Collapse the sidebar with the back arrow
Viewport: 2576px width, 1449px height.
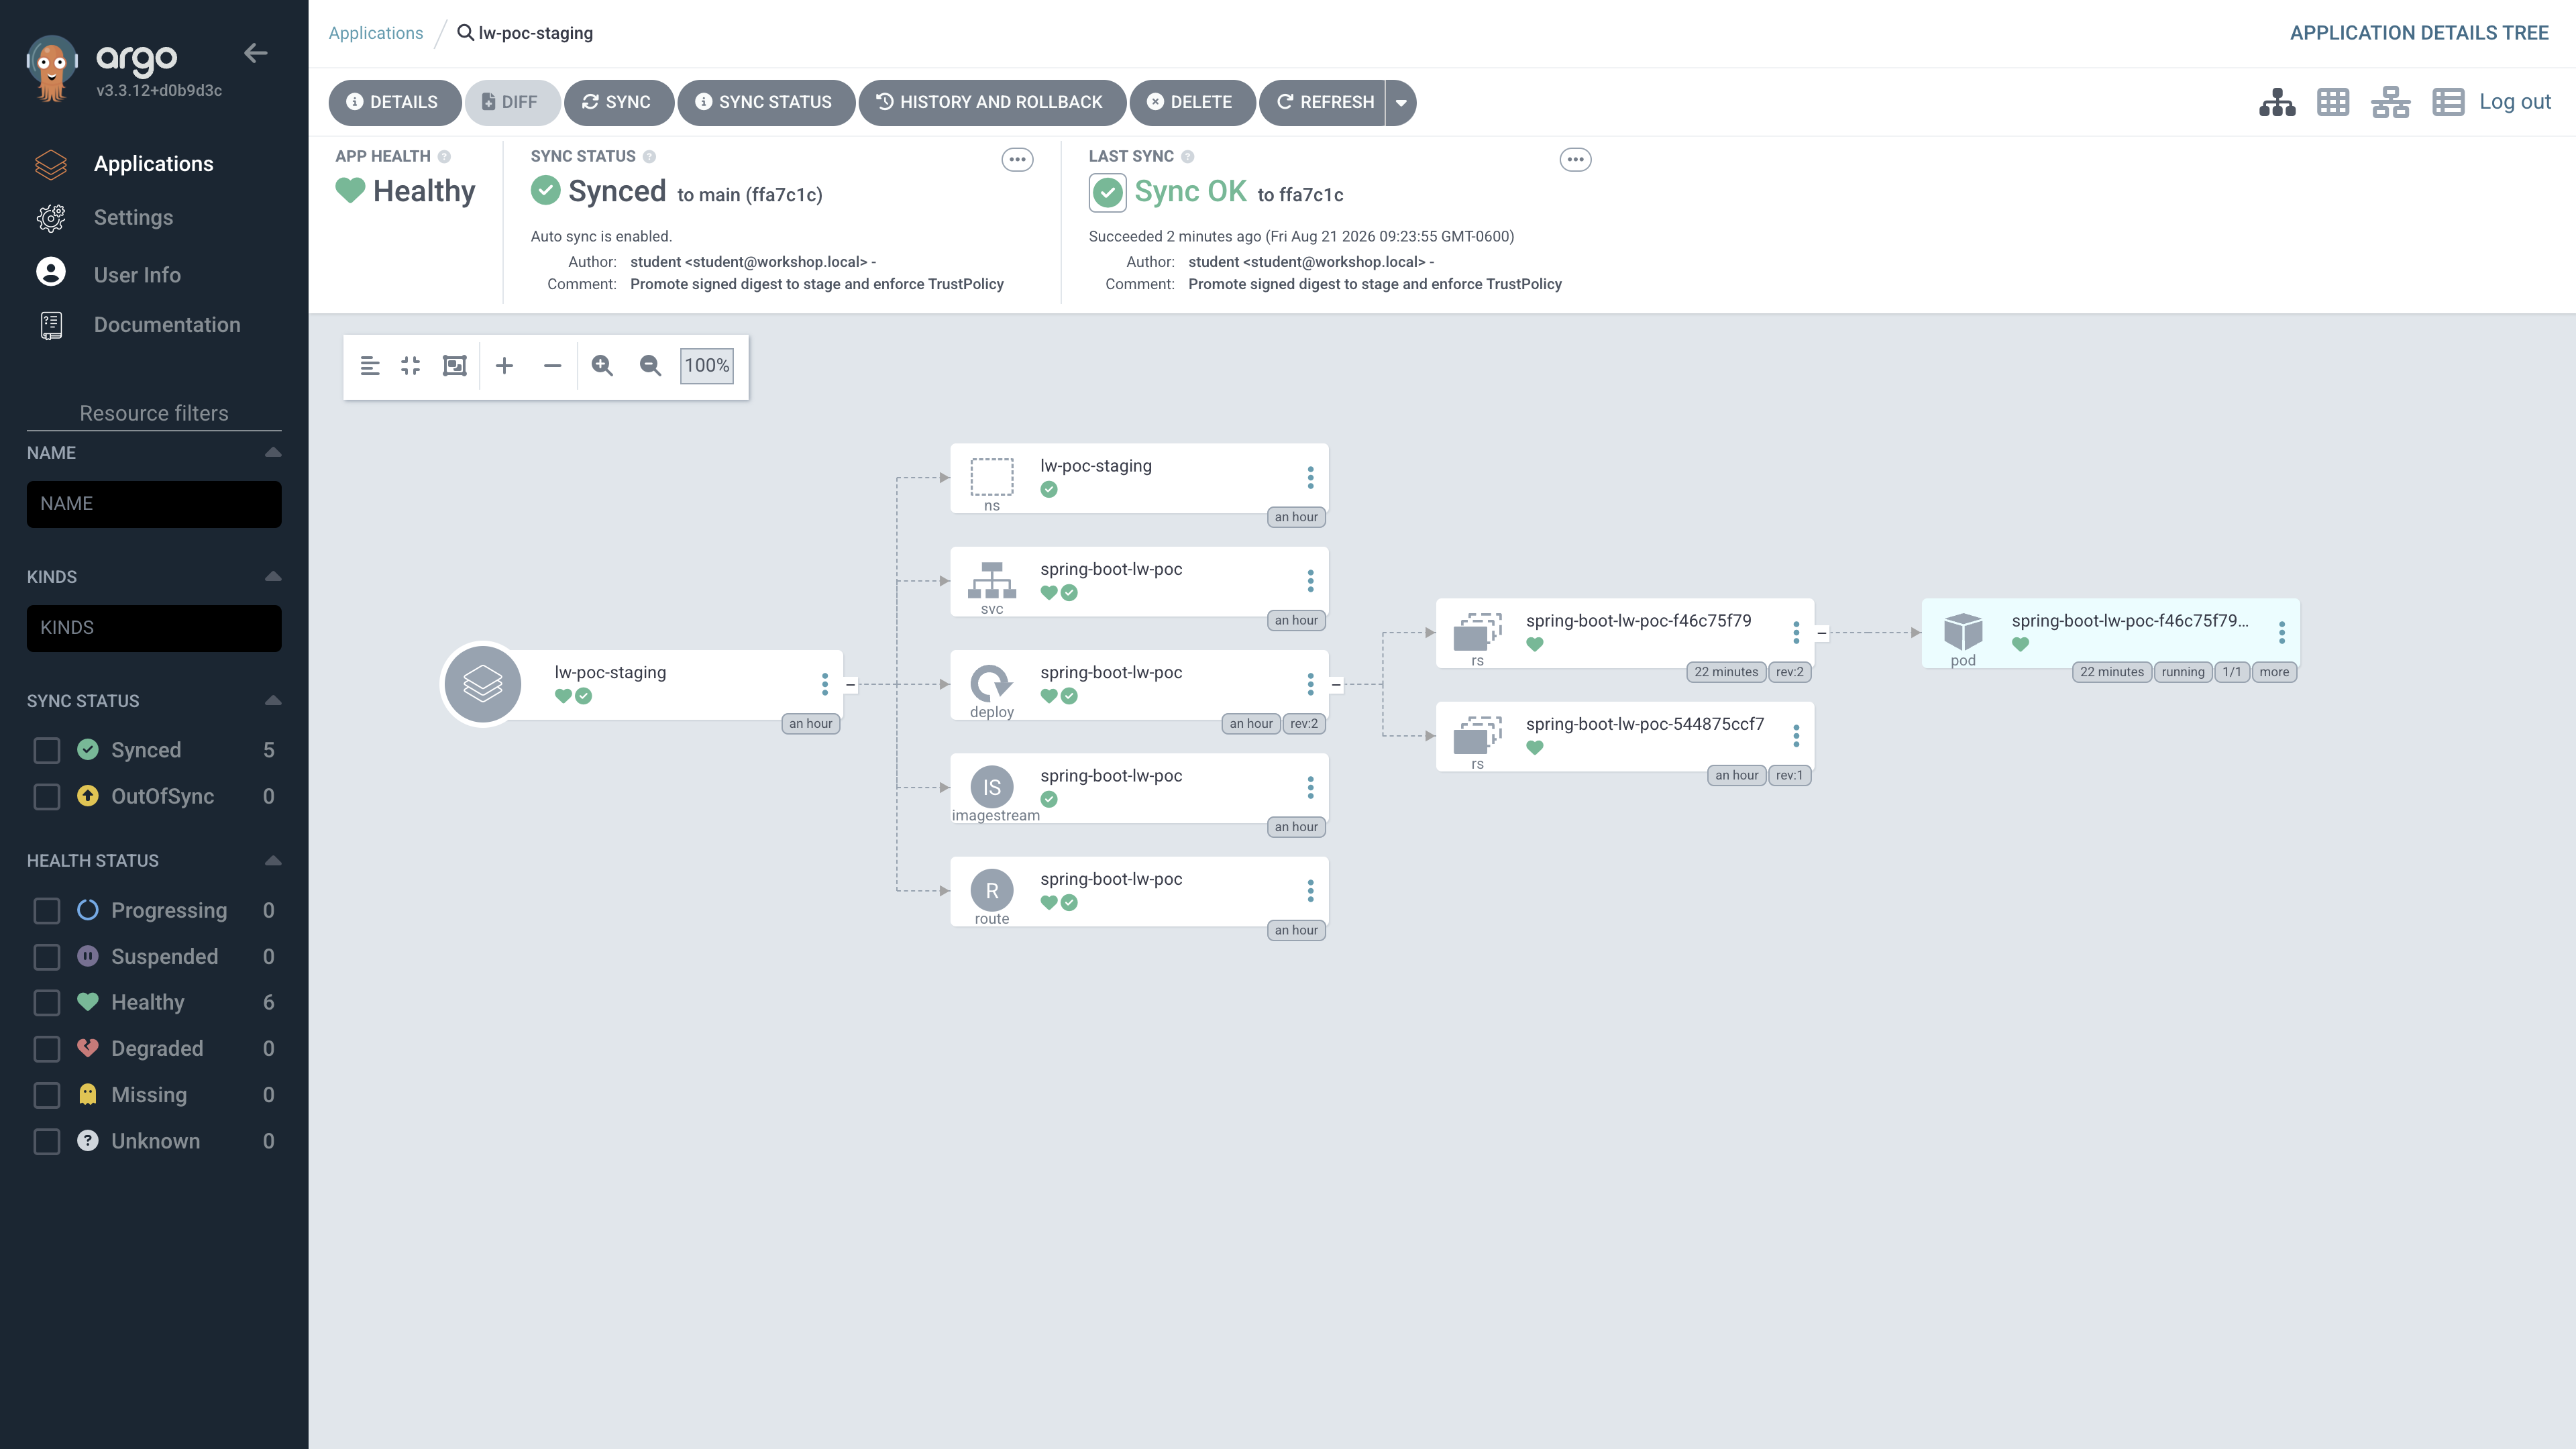(x=256, y=53)
